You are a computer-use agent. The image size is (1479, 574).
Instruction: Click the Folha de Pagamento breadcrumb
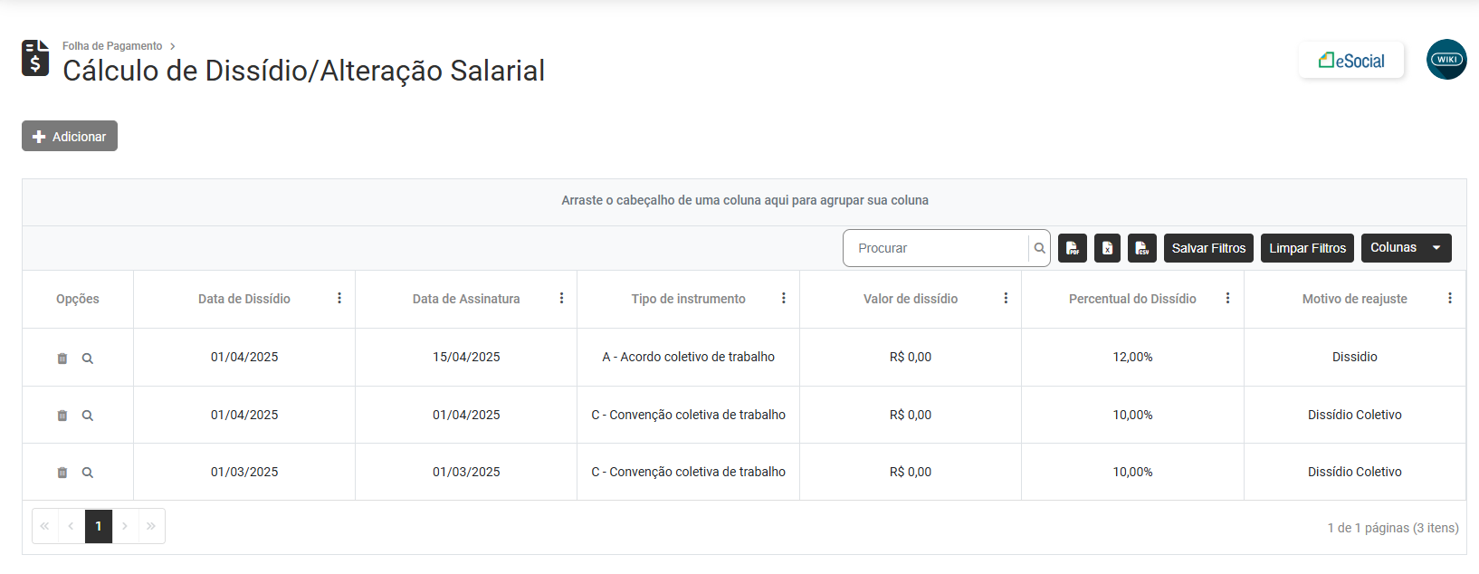point(112,46)
